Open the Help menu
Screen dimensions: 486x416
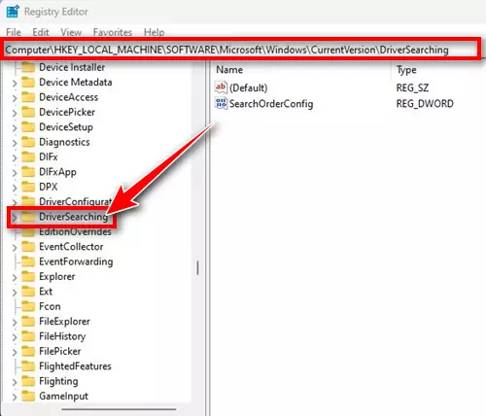point(154,32)
